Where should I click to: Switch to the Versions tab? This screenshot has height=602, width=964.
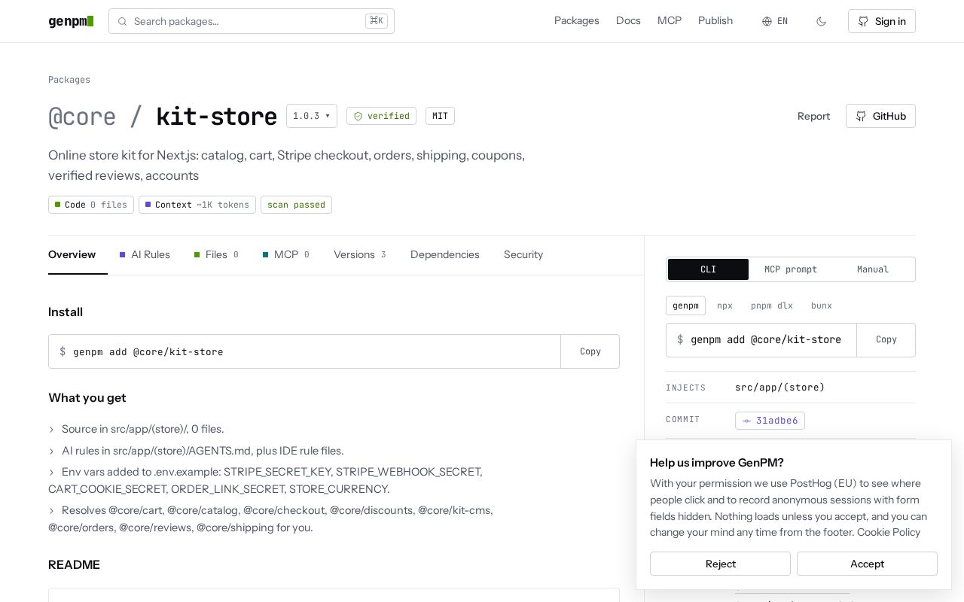click(x=360, y=254)
